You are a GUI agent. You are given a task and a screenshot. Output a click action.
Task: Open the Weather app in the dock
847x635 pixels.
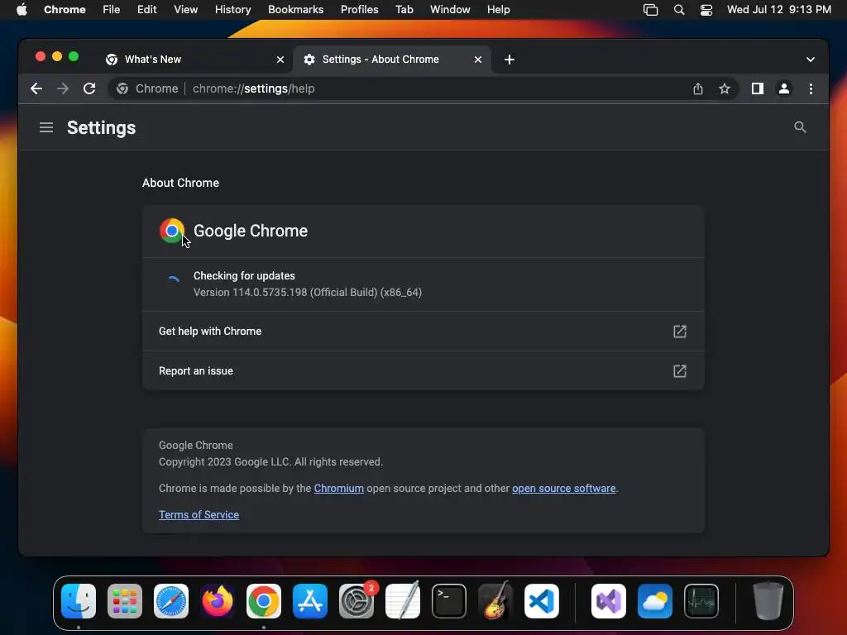pos(655,601)
